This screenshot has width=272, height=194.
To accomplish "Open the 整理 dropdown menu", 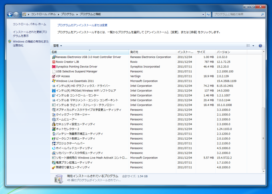I will 58,46.
